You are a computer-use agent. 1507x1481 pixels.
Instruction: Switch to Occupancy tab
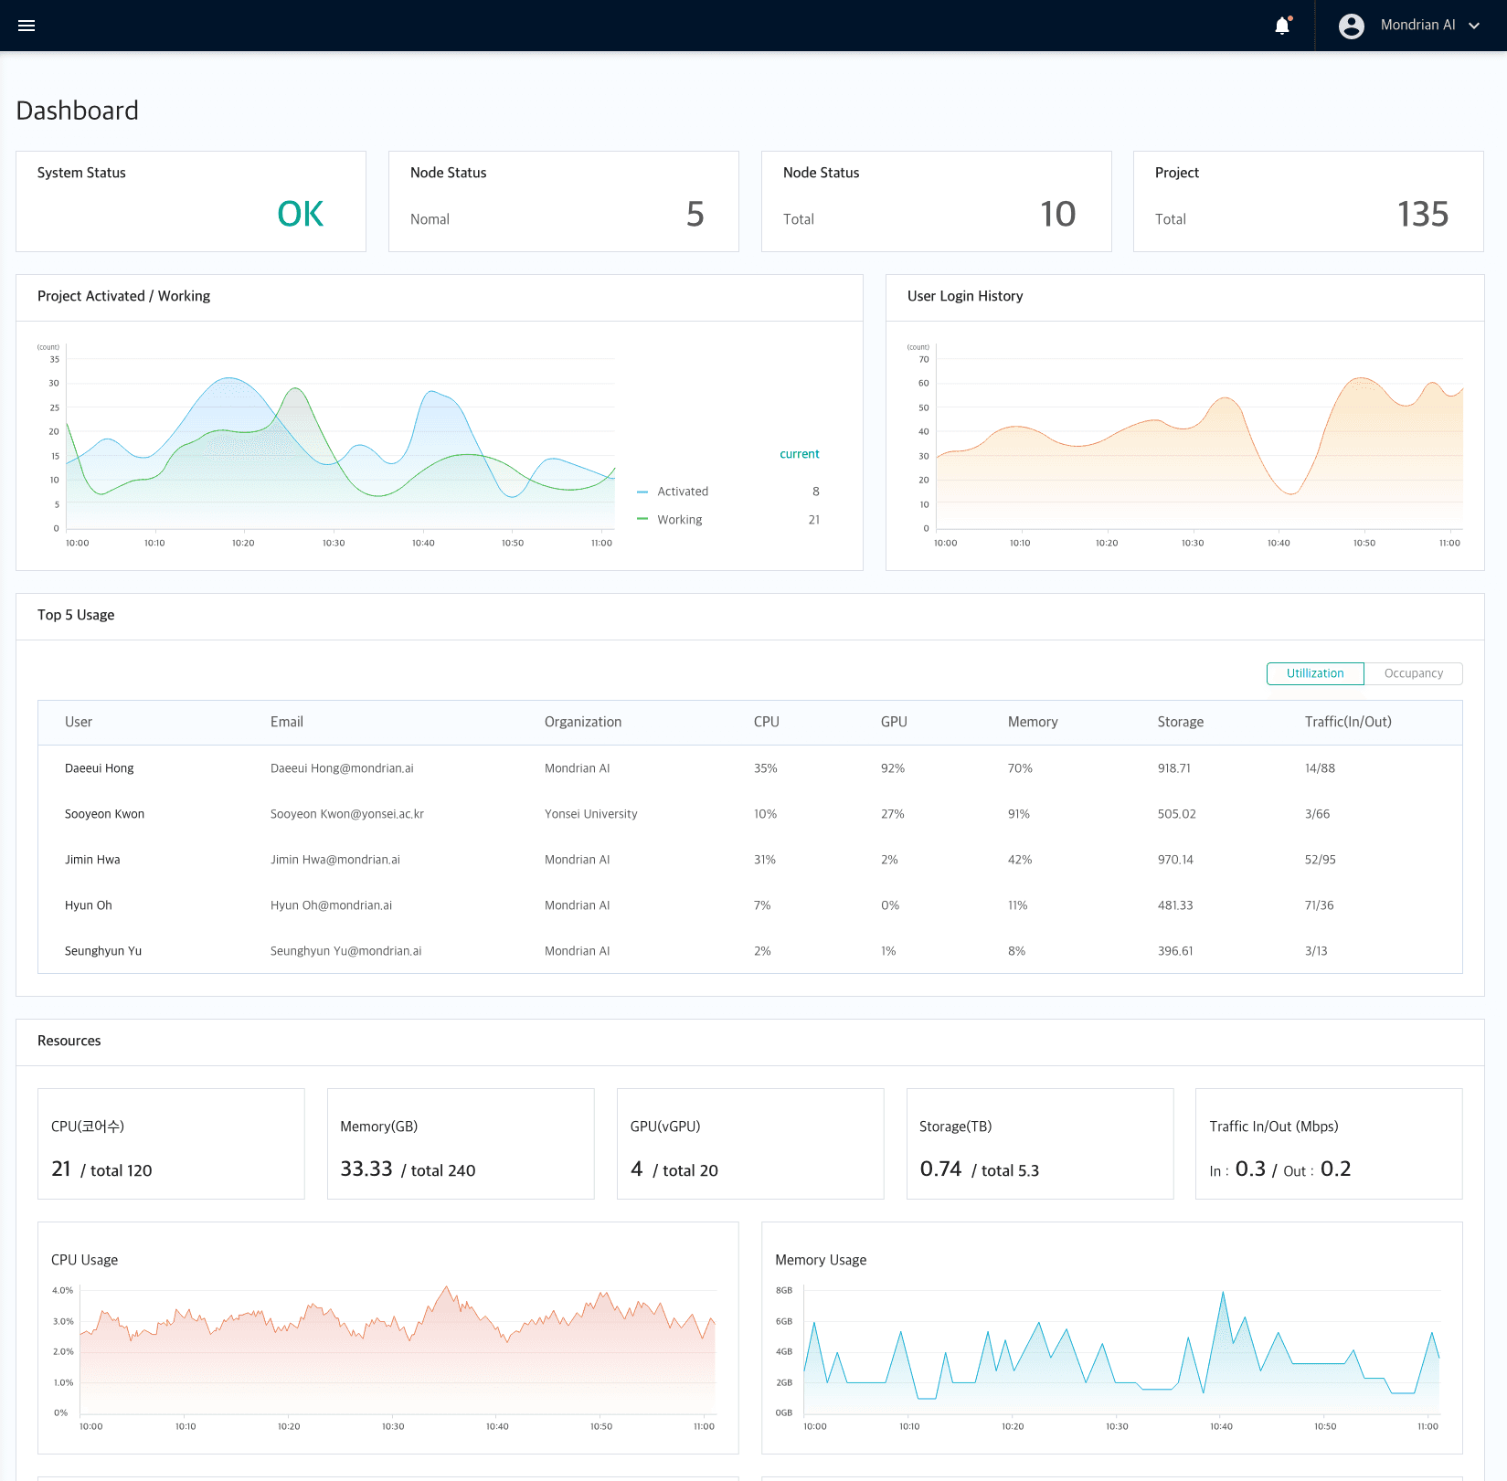point(1413,673)
